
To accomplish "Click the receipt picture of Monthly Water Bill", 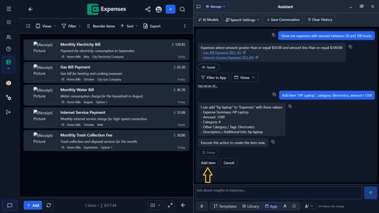I will pyautogui.click(x=45, y=95).
